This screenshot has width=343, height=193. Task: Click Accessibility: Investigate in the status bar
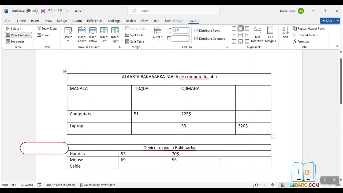click(97, 185)
